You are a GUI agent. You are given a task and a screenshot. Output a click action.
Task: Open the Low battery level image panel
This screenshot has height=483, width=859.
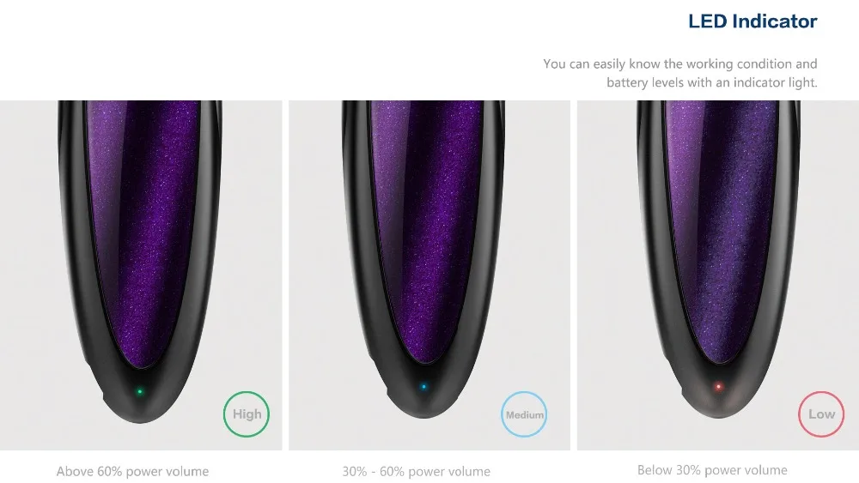pos(717,275)
